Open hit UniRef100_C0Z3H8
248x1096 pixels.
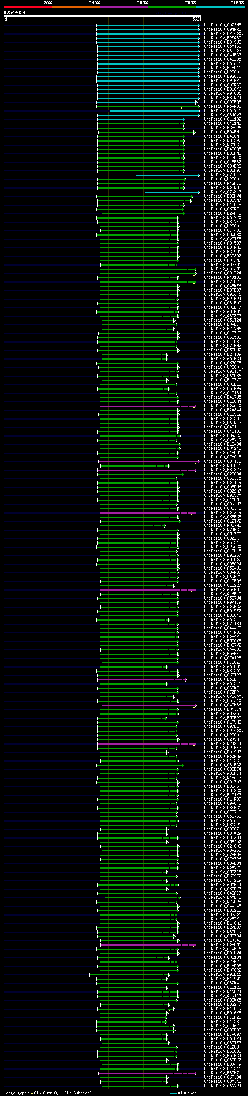tap(222, 25)
